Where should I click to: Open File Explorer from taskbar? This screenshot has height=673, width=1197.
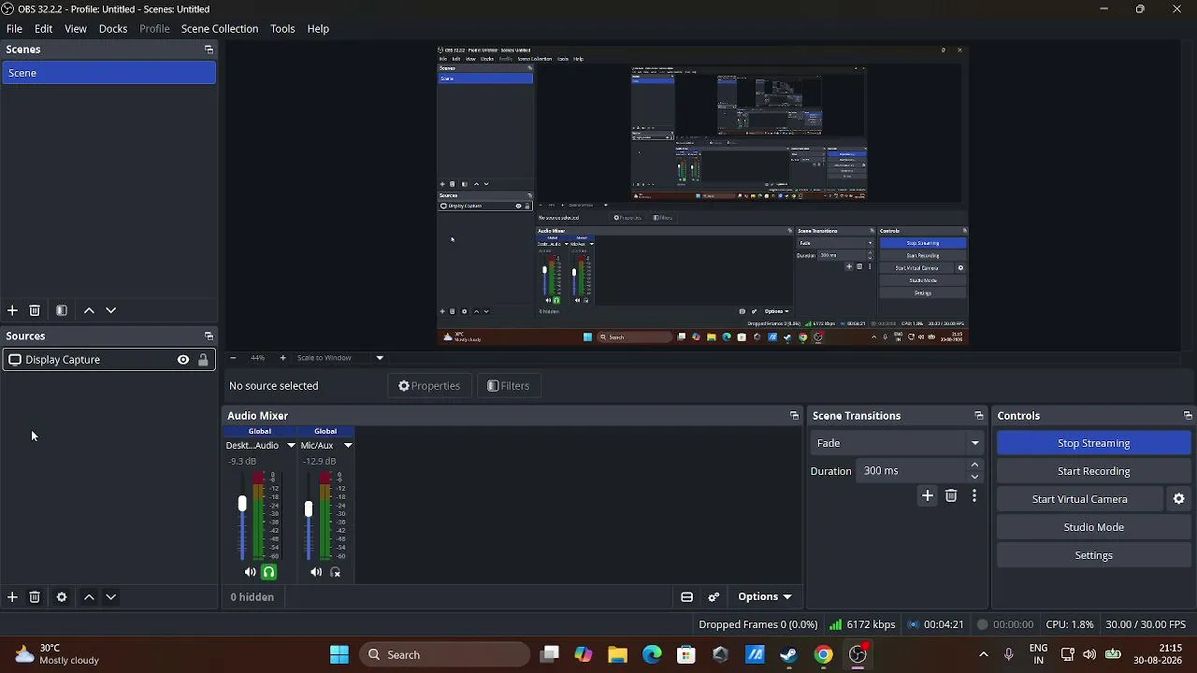(x=617, y=655)
